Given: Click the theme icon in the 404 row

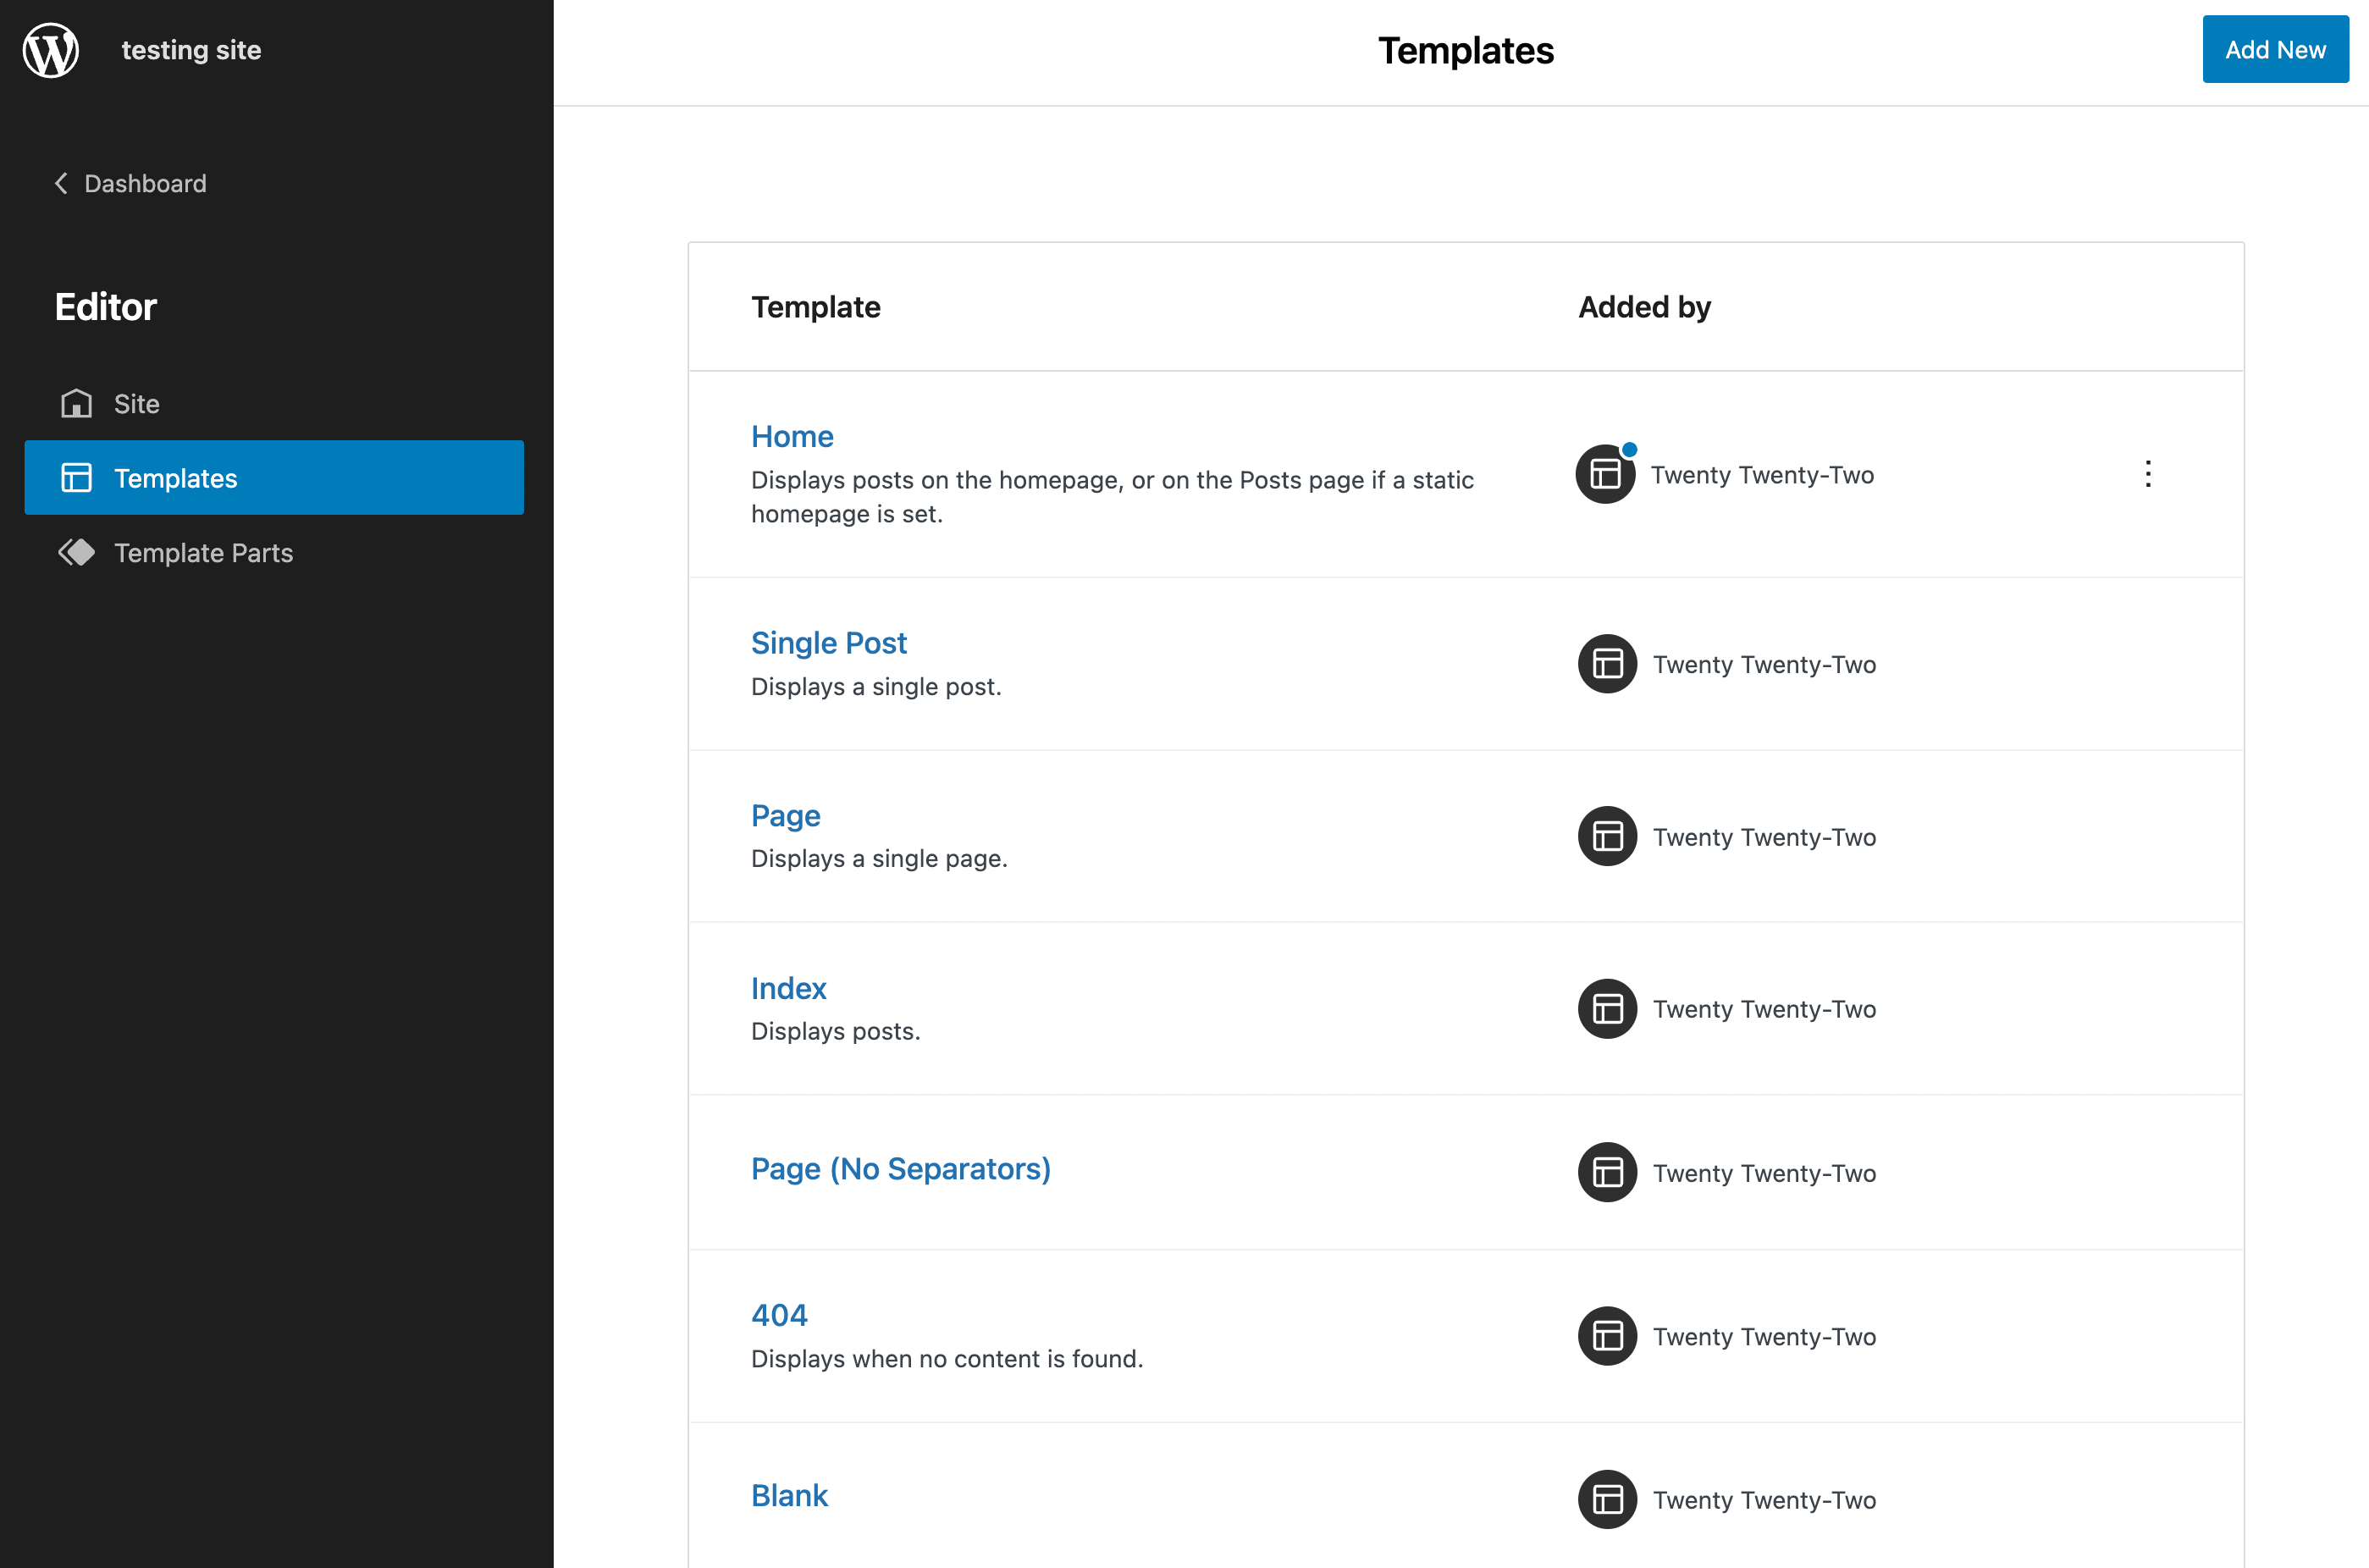Looking at the screenshot, I should click(x=1607, y=1336).
